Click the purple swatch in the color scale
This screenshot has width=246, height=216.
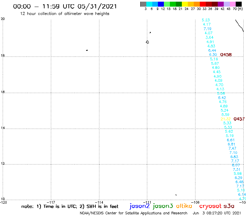coord(220,4)
